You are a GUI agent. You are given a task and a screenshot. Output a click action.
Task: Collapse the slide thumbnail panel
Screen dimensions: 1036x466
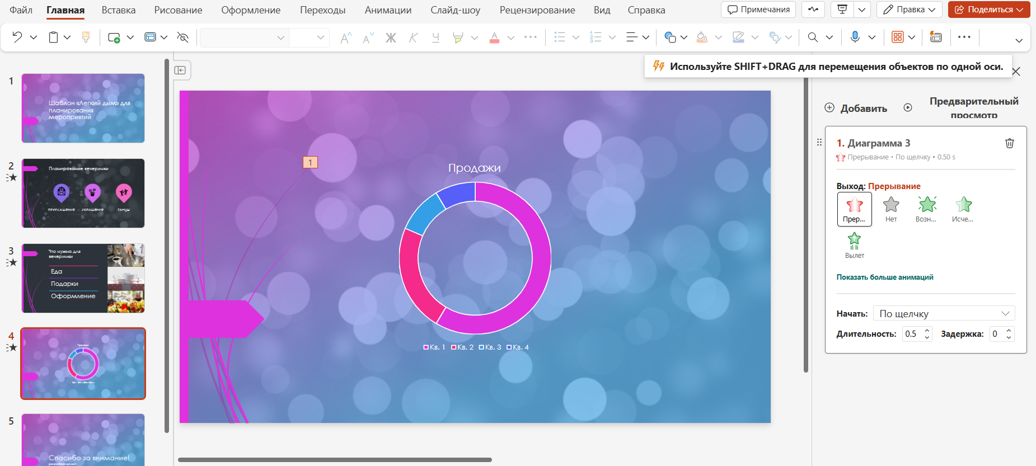coord(180,70)
